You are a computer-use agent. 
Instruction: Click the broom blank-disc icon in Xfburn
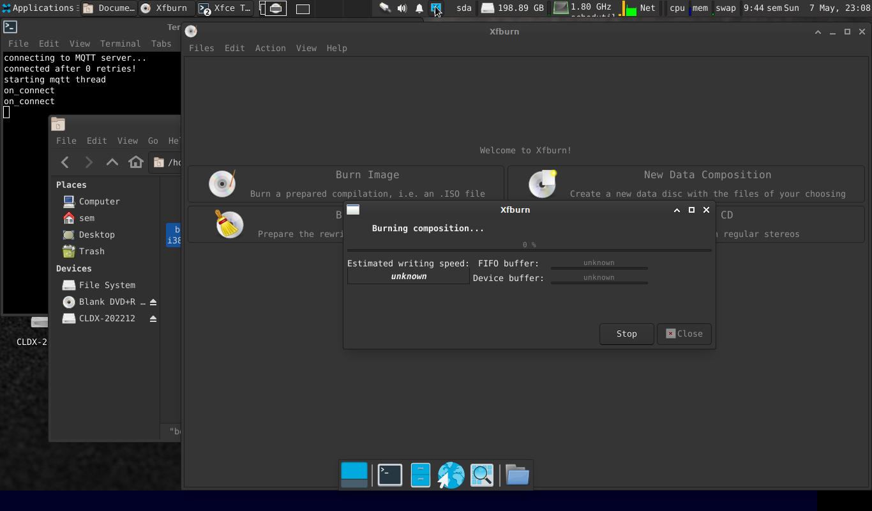click(229, 224)
